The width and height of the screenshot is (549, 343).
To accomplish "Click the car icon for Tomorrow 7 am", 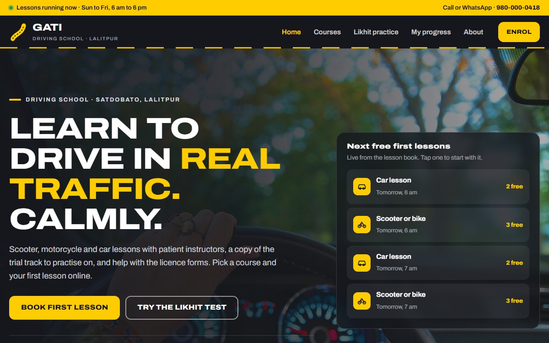I will click(362, 263).
